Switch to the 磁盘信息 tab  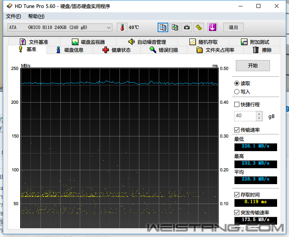[70, 50]
